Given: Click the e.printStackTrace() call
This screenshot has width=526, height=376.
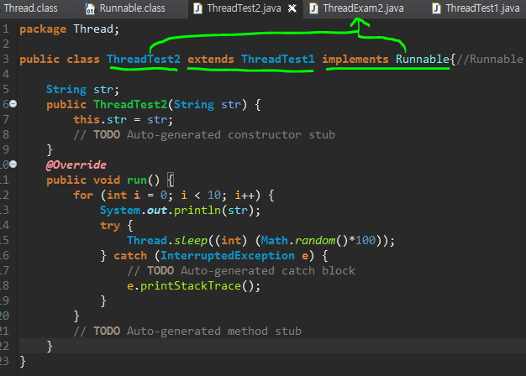Looking at the screenshot, I should 193,286.
